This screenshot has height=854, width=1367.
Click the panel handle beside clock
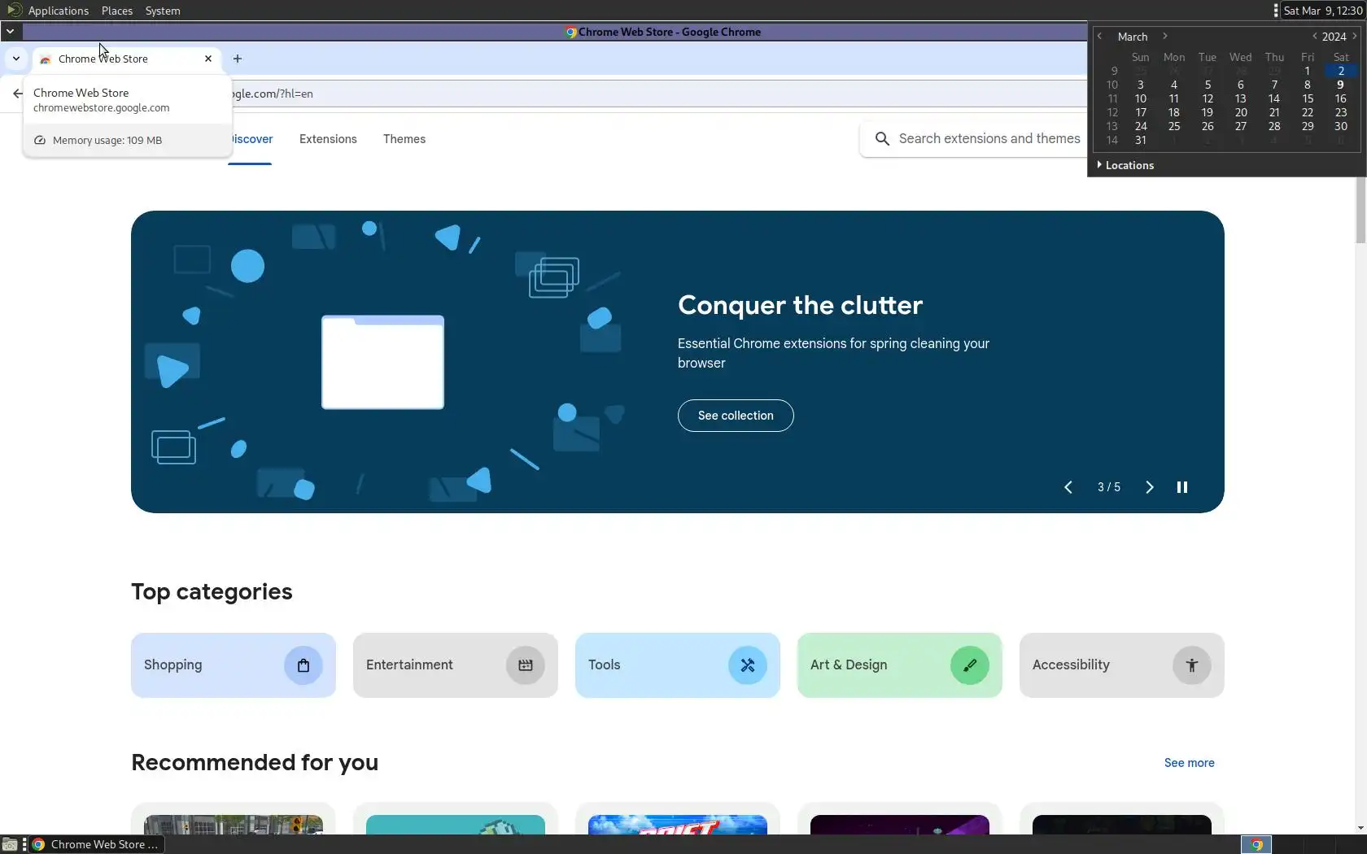[1276, 11]
